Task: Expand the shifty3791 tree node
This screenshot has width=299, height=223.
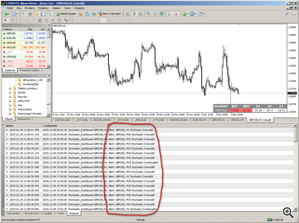Action: pyautogui.click(x=10, y=101)
